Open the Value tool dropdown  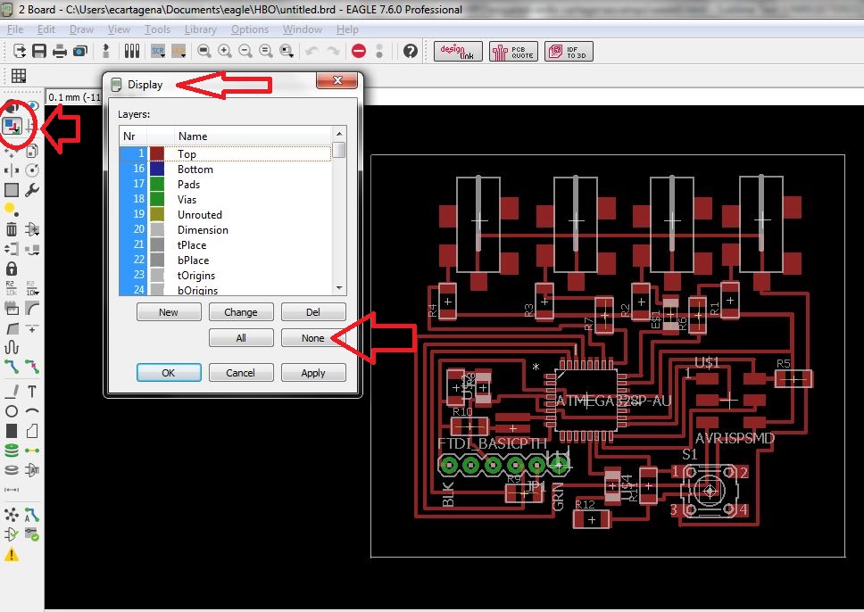pyautogui.click(x=32, y=287)
